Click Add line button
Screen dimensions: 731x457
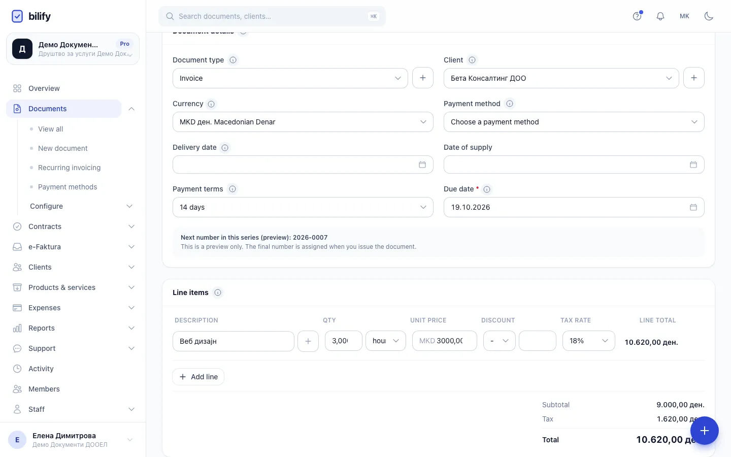pyautogui.click(x=198, y=377)
